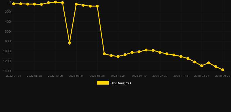The image size is (231, 112).
Task: Select the data point above 2022-05-25
Action: [35, 4]
